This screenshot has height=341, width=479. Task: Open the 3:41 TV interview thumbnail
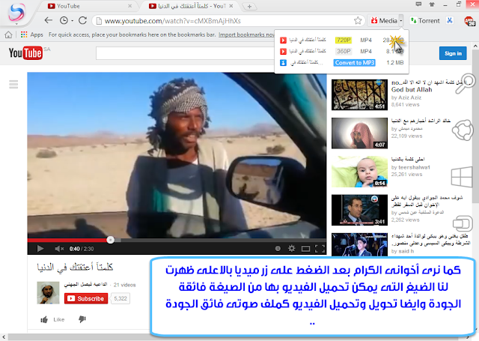click(359, 210)
